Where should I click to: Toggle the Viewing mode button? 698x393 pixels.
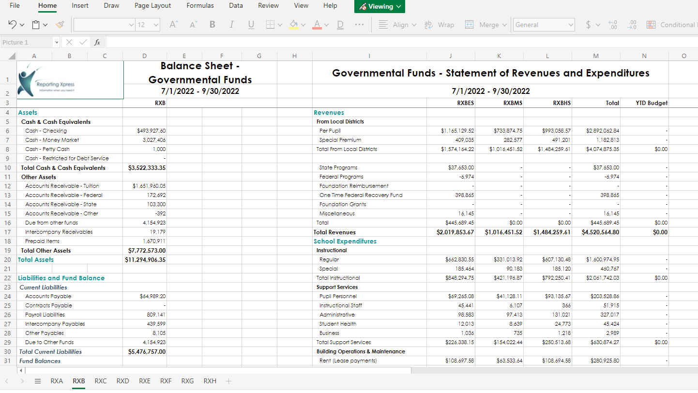[379, 6]
